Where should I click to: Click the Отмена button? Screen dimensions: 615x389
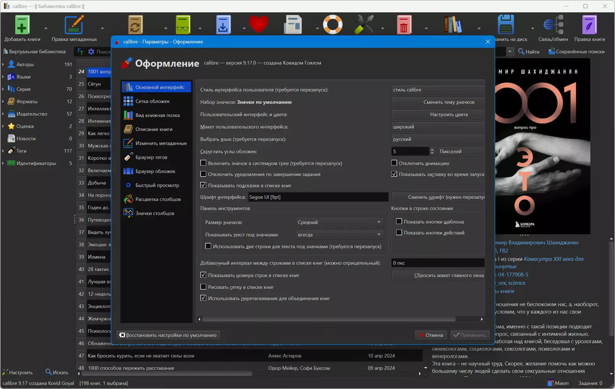point(431,335)
